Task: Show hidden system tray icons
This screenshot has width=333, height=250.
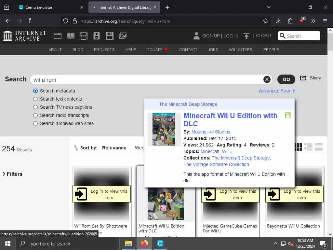Action: click(275, 243)
